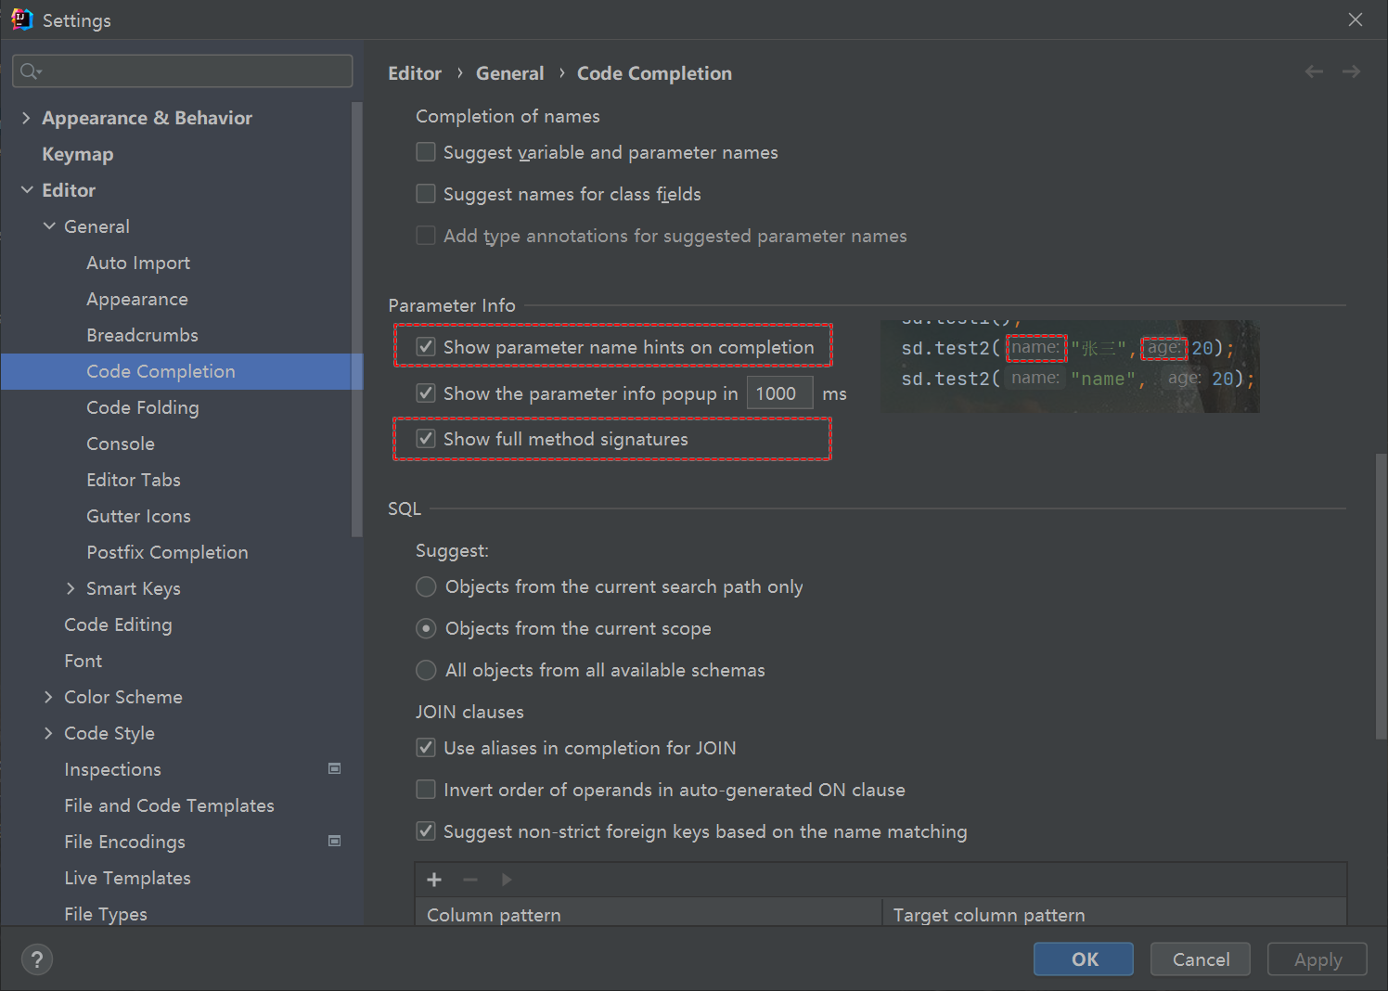Click the project-level icon beside File Encodings
The image size is (1388, 991).
tap(335, 842)
